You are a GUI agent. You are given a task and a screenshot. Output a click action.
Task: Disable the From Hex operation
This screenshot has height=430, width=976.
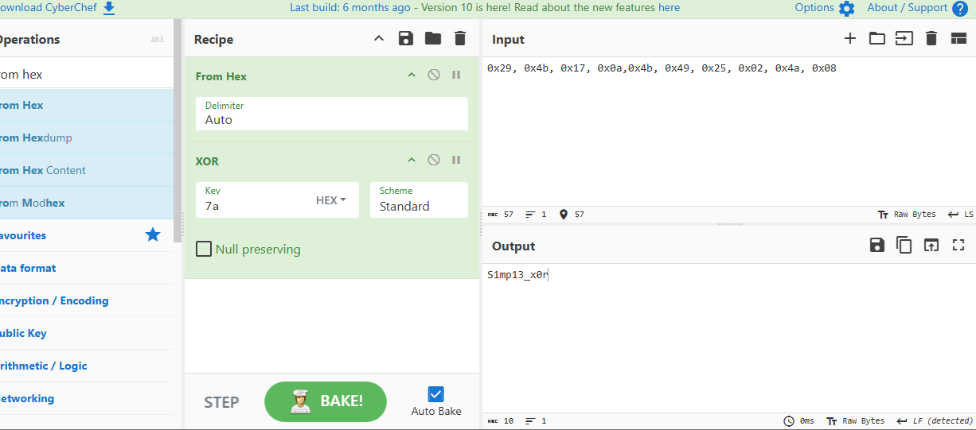point(434,76)
